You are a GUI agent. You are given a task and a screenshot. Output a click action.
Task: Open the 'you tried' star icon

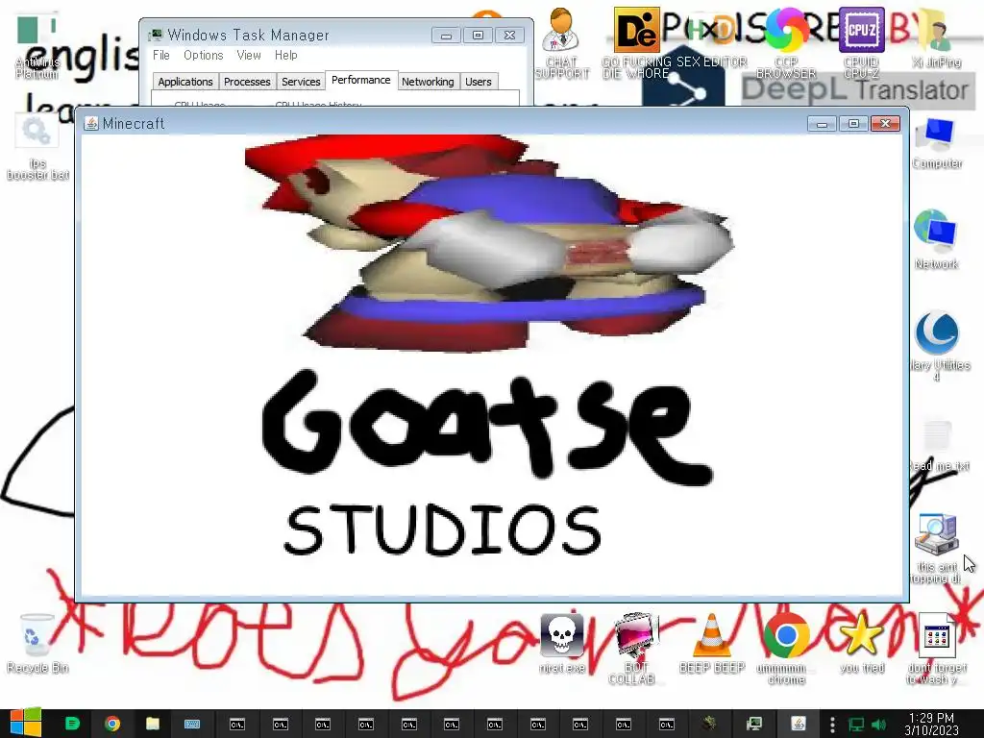coord(862,643)
